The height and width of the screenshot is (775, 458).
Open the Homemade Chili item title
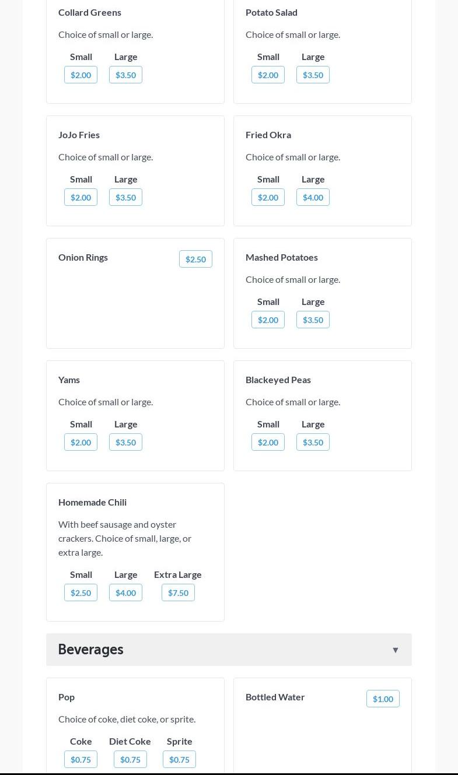(x=92, y=502)
